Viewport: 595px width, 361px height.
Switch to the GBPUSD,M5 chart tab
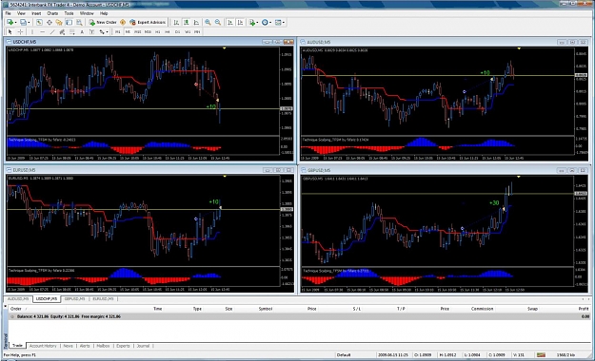pyautogui.click(x=74, y=299)
